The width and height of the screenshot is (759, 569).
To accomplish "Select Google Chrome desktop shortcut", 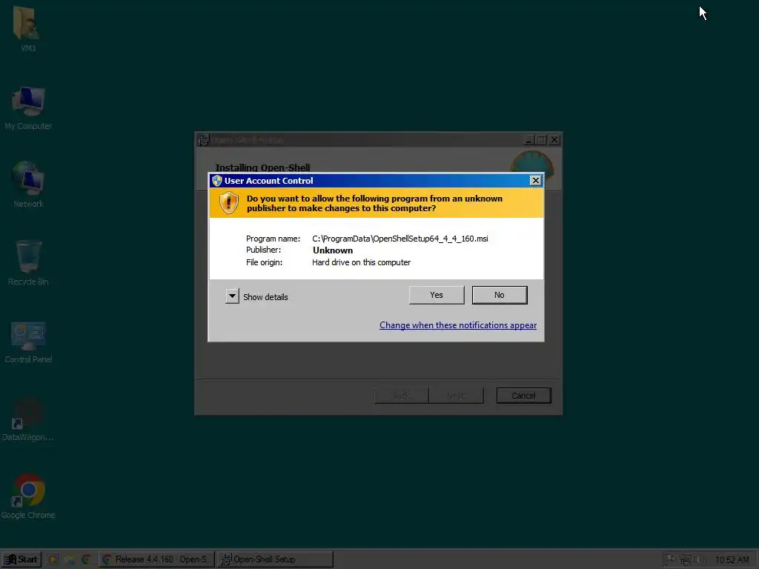I will click(27, 496).
